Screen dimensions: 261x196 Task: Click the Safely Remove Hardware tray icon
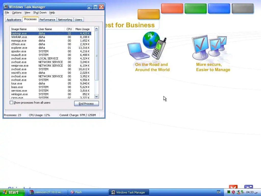pos(242,192)
